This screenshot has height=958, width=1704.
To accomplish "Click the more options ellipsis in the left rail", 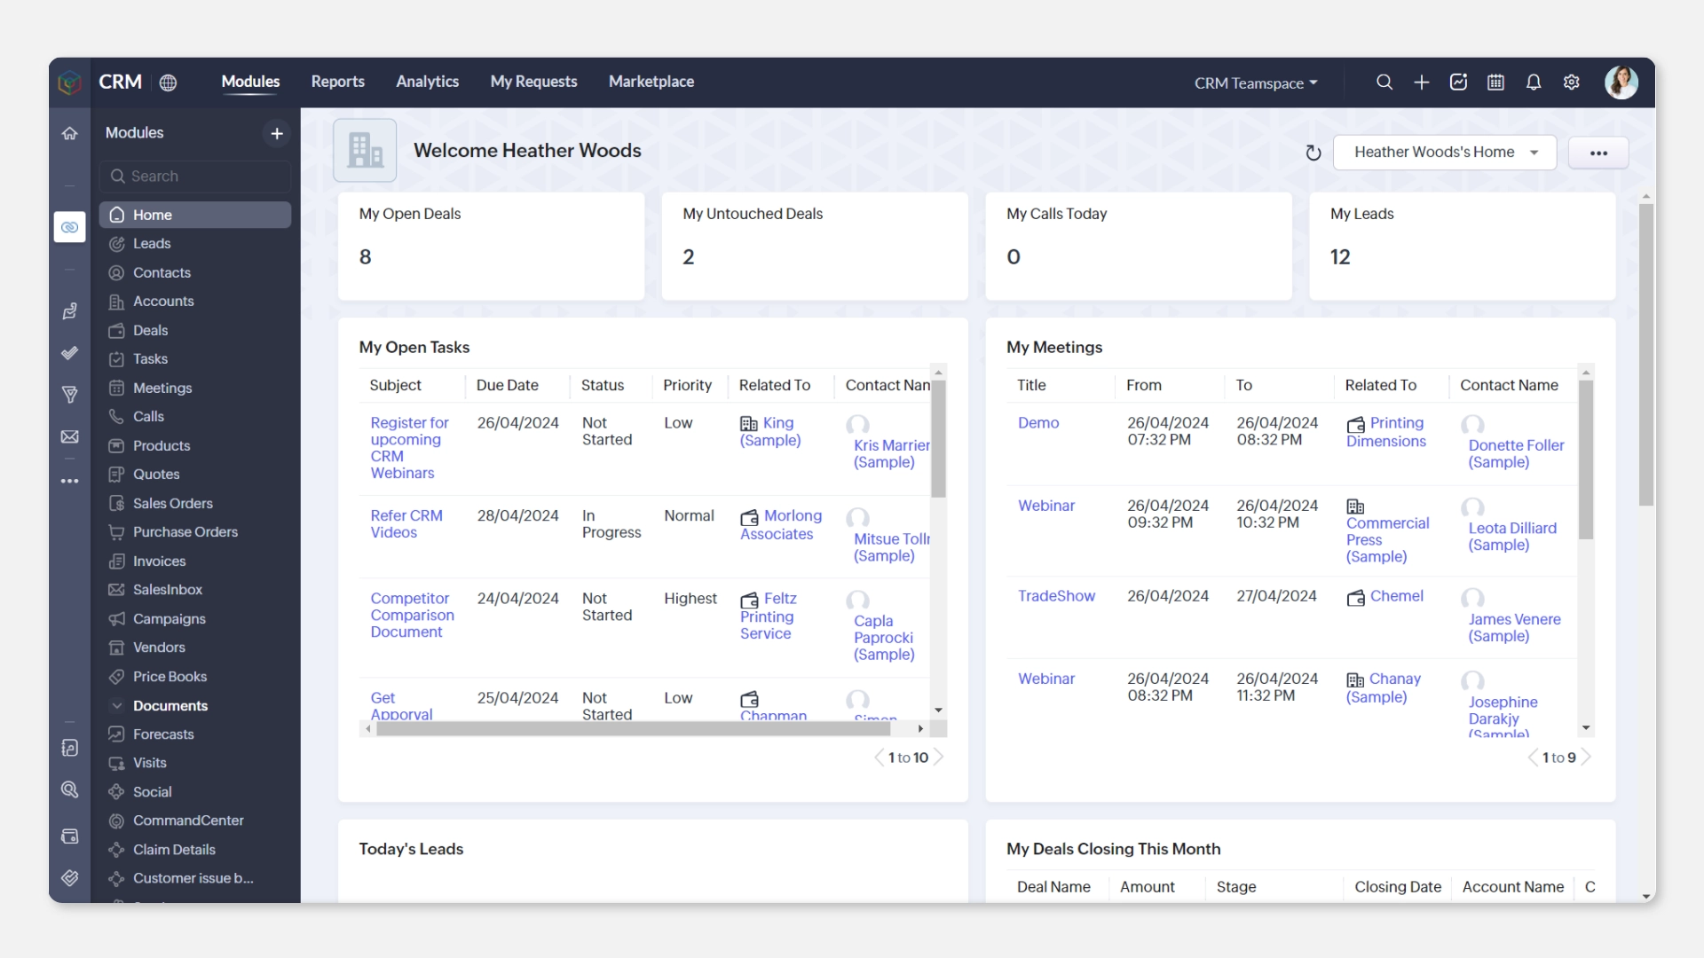I will [69, 481].
